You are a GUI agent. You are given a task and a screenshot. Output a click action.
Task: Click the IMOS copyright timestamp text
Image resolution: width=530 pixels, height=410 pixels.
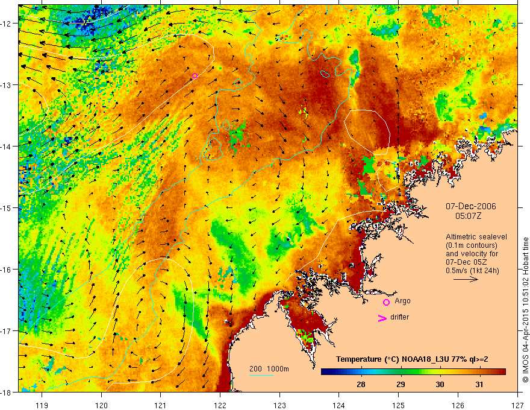[x=525, y=311]
